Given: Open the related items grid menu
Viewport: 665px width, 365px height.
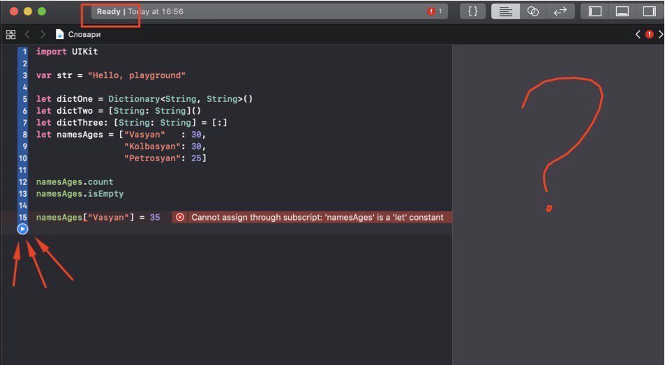Looking at the screenshot, I should tap(10, 34).
